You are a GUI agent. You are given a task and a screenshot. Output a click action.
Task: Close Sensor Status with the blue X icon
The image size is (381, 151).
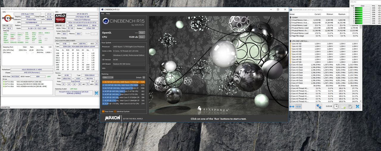click(x=357, y=106)
